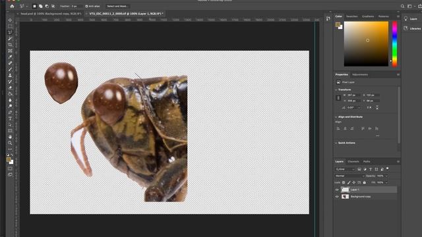Select the Brush tool

click(x=11, y=70)
